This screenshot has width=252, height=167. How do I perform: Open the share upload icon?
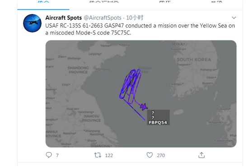pos(201,155)
